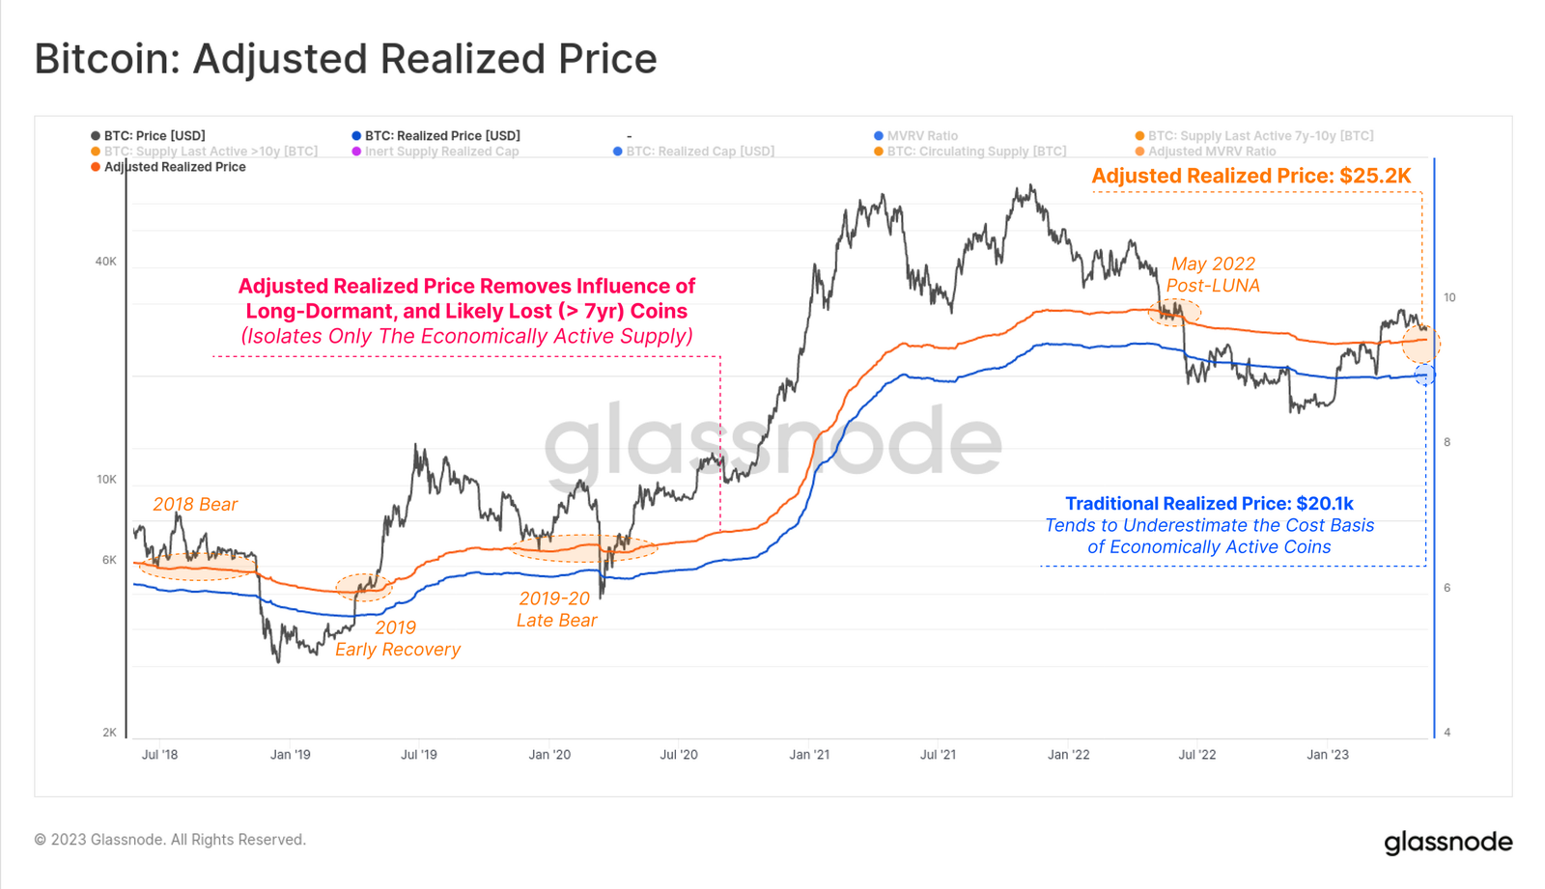
Task: Select the May 2022 Post-LUNA annotation
Action: coord(1213,274)
